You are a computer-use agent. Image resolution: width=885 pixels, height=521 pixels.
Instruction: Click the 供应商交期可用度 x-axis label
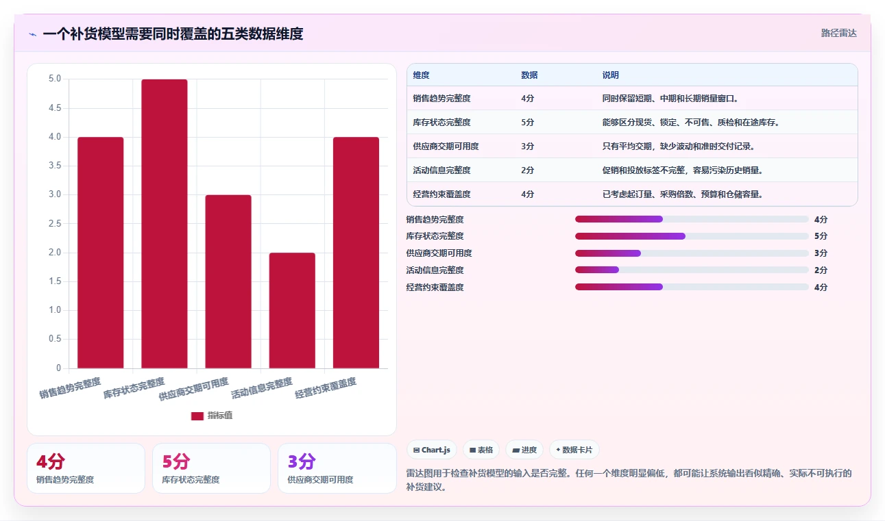coord(193,389)
